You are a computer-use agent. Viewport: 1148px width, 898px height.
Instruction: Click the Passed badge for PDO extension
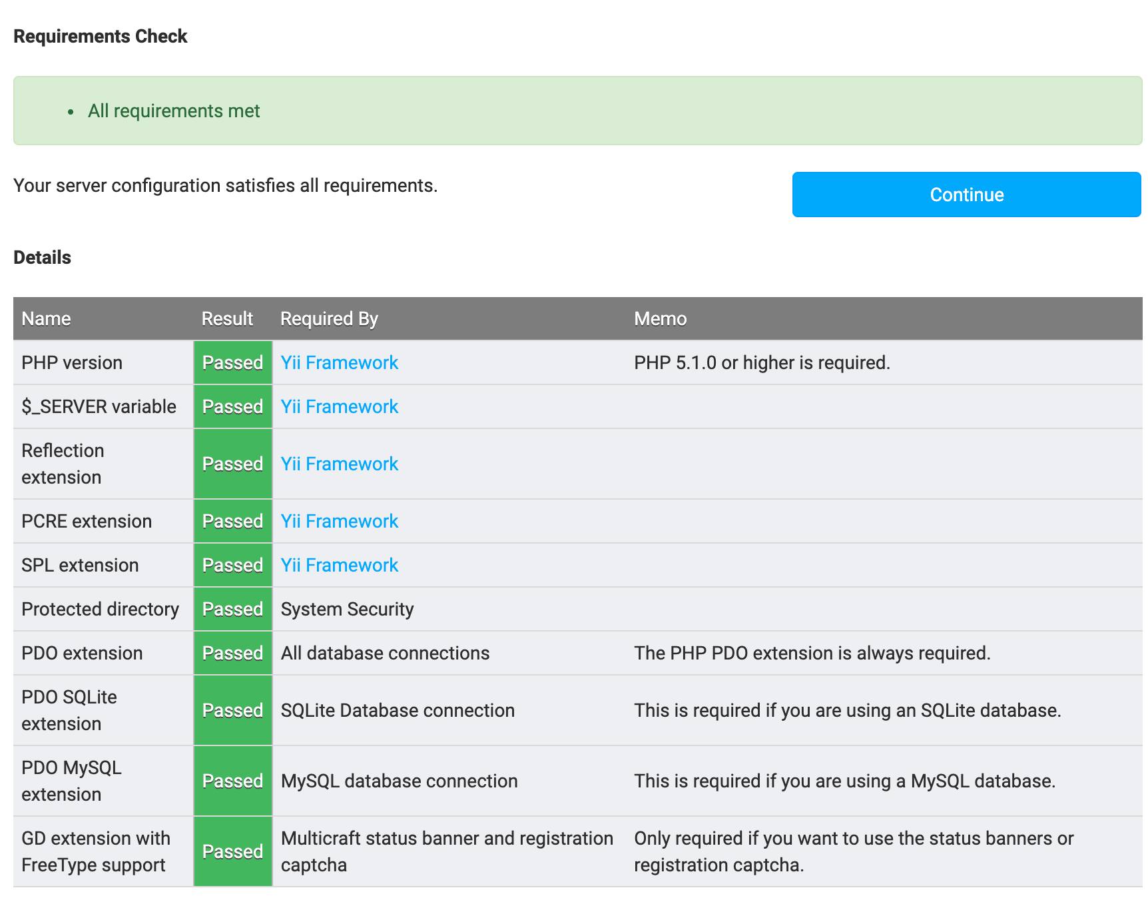[232, 653]
